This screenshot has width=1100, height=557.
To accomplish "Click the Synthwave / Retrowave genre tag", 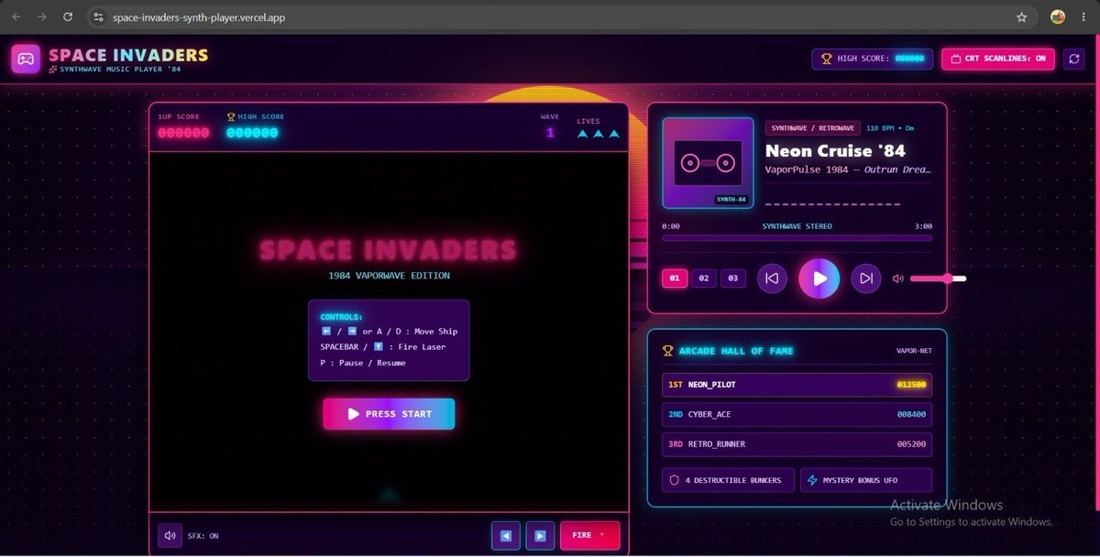I will pyautogui.click(x=813, y=128).
